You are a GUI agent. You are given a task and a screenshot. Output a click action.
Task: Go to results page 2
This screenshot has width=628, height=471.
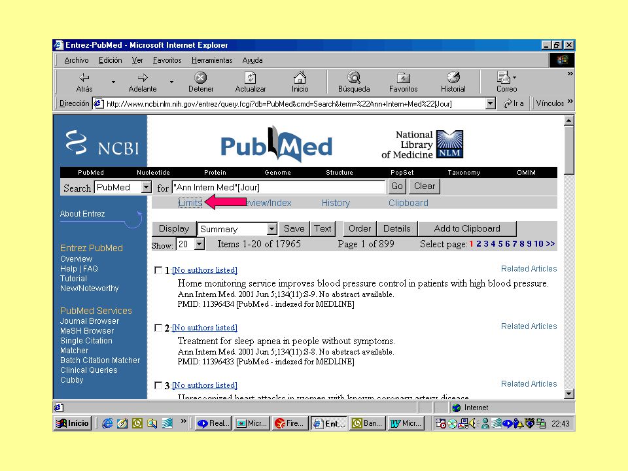(x=479, y=244)
